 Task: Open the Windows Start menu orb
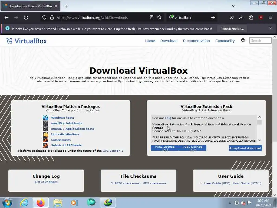[7, 203]
